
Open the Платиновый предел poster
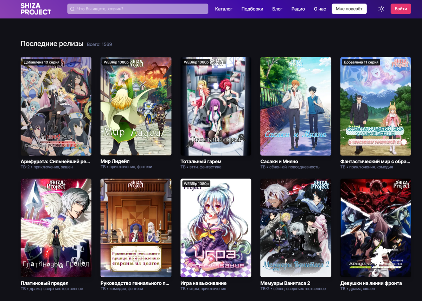point(56,228)
